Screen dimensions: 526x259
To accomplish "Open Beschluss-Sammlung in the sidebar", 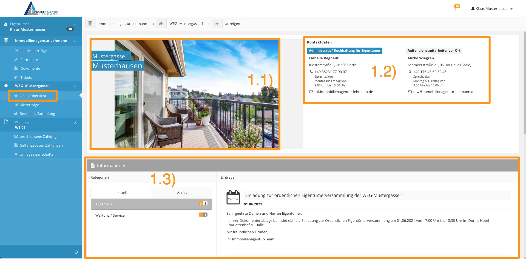I will [37, 114].
